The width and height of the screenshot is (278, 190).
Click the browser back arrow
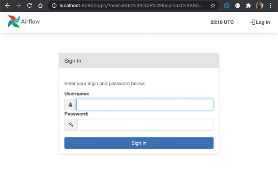tap(7, 6)
